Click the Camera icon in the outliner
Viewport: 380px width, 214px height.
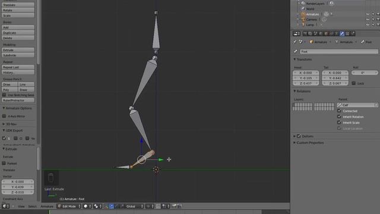[x=303, y=20]
